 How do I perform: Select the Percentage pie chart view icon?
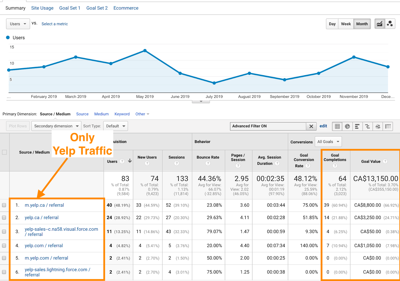coord(347,126)
